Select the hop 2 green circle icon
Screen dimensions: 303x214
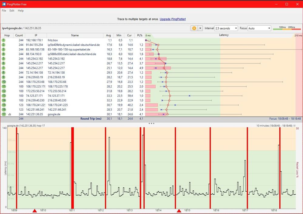tap(4, 45)
